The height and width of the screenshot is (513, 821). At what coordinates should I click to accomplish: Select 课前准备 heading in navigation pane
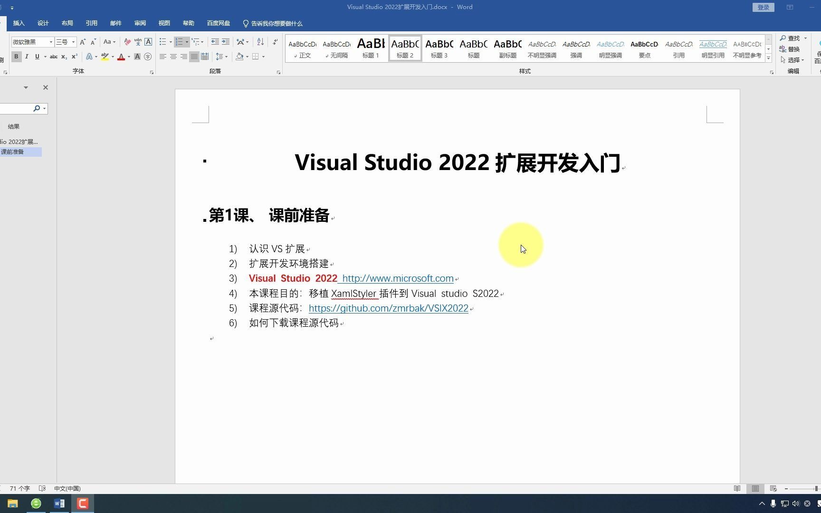pyautogui.click(x=20, y=152)
